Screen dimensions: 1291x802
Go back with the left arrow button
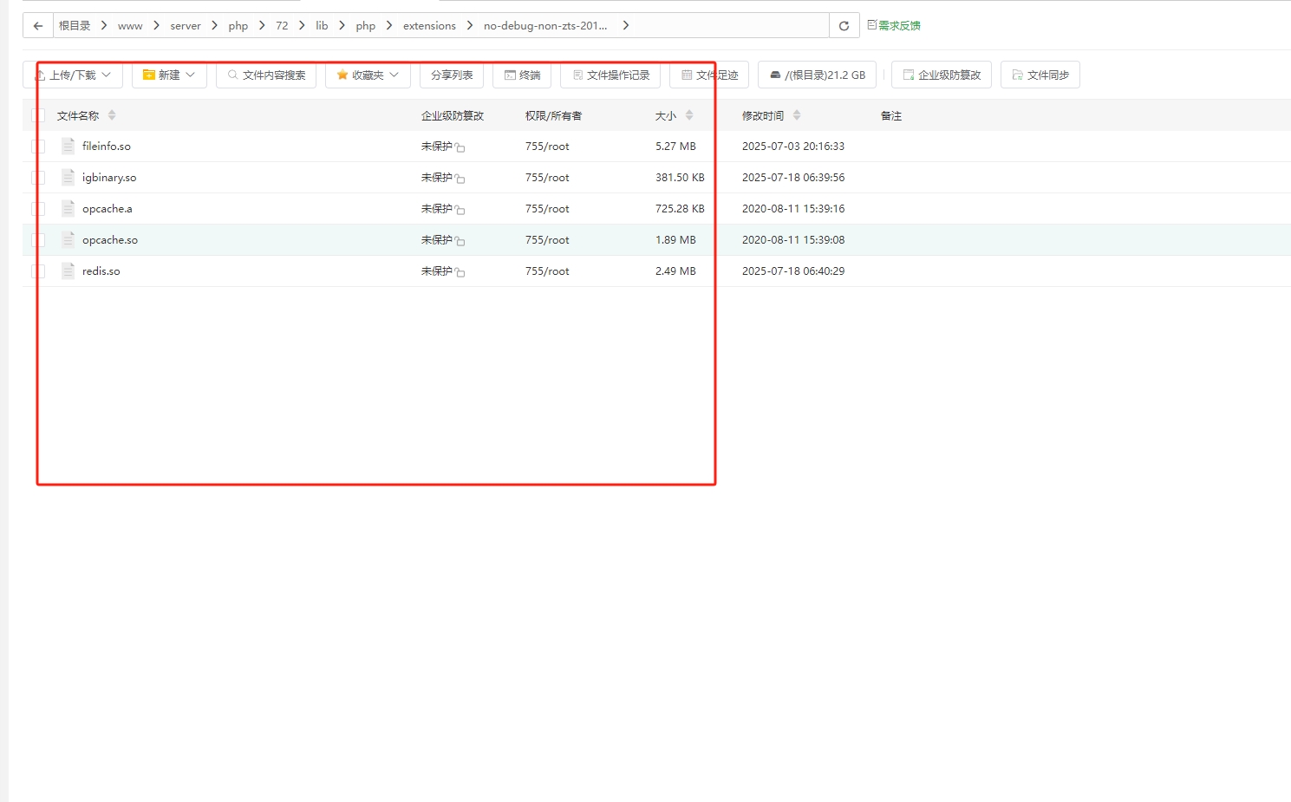click(x=37, y=25)
